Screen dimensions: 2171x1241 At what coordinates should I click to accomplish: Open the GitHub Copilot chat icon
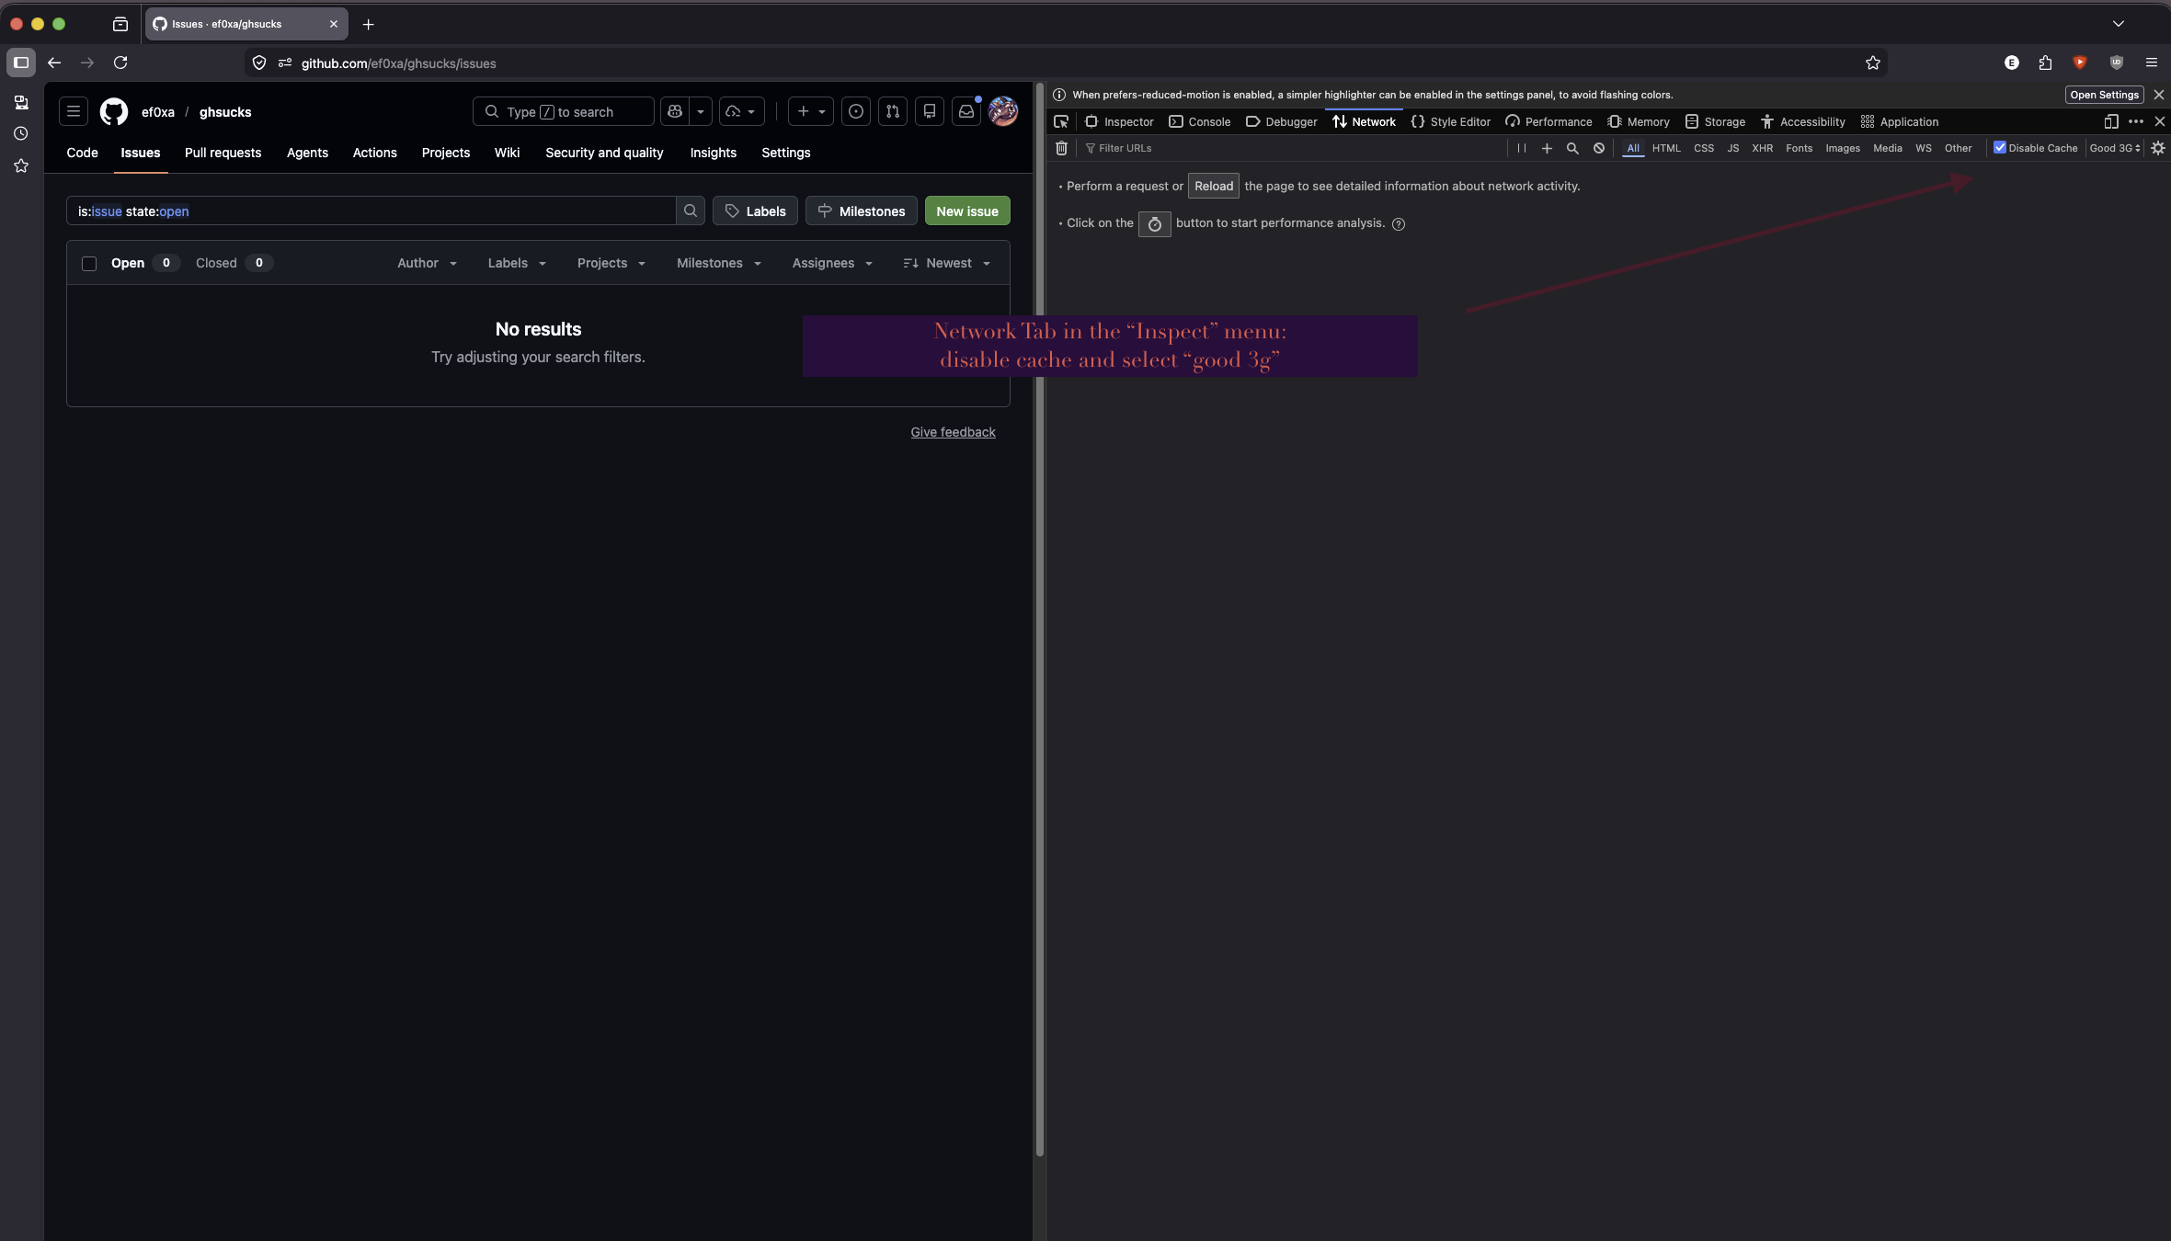click(x=675, y=111)
